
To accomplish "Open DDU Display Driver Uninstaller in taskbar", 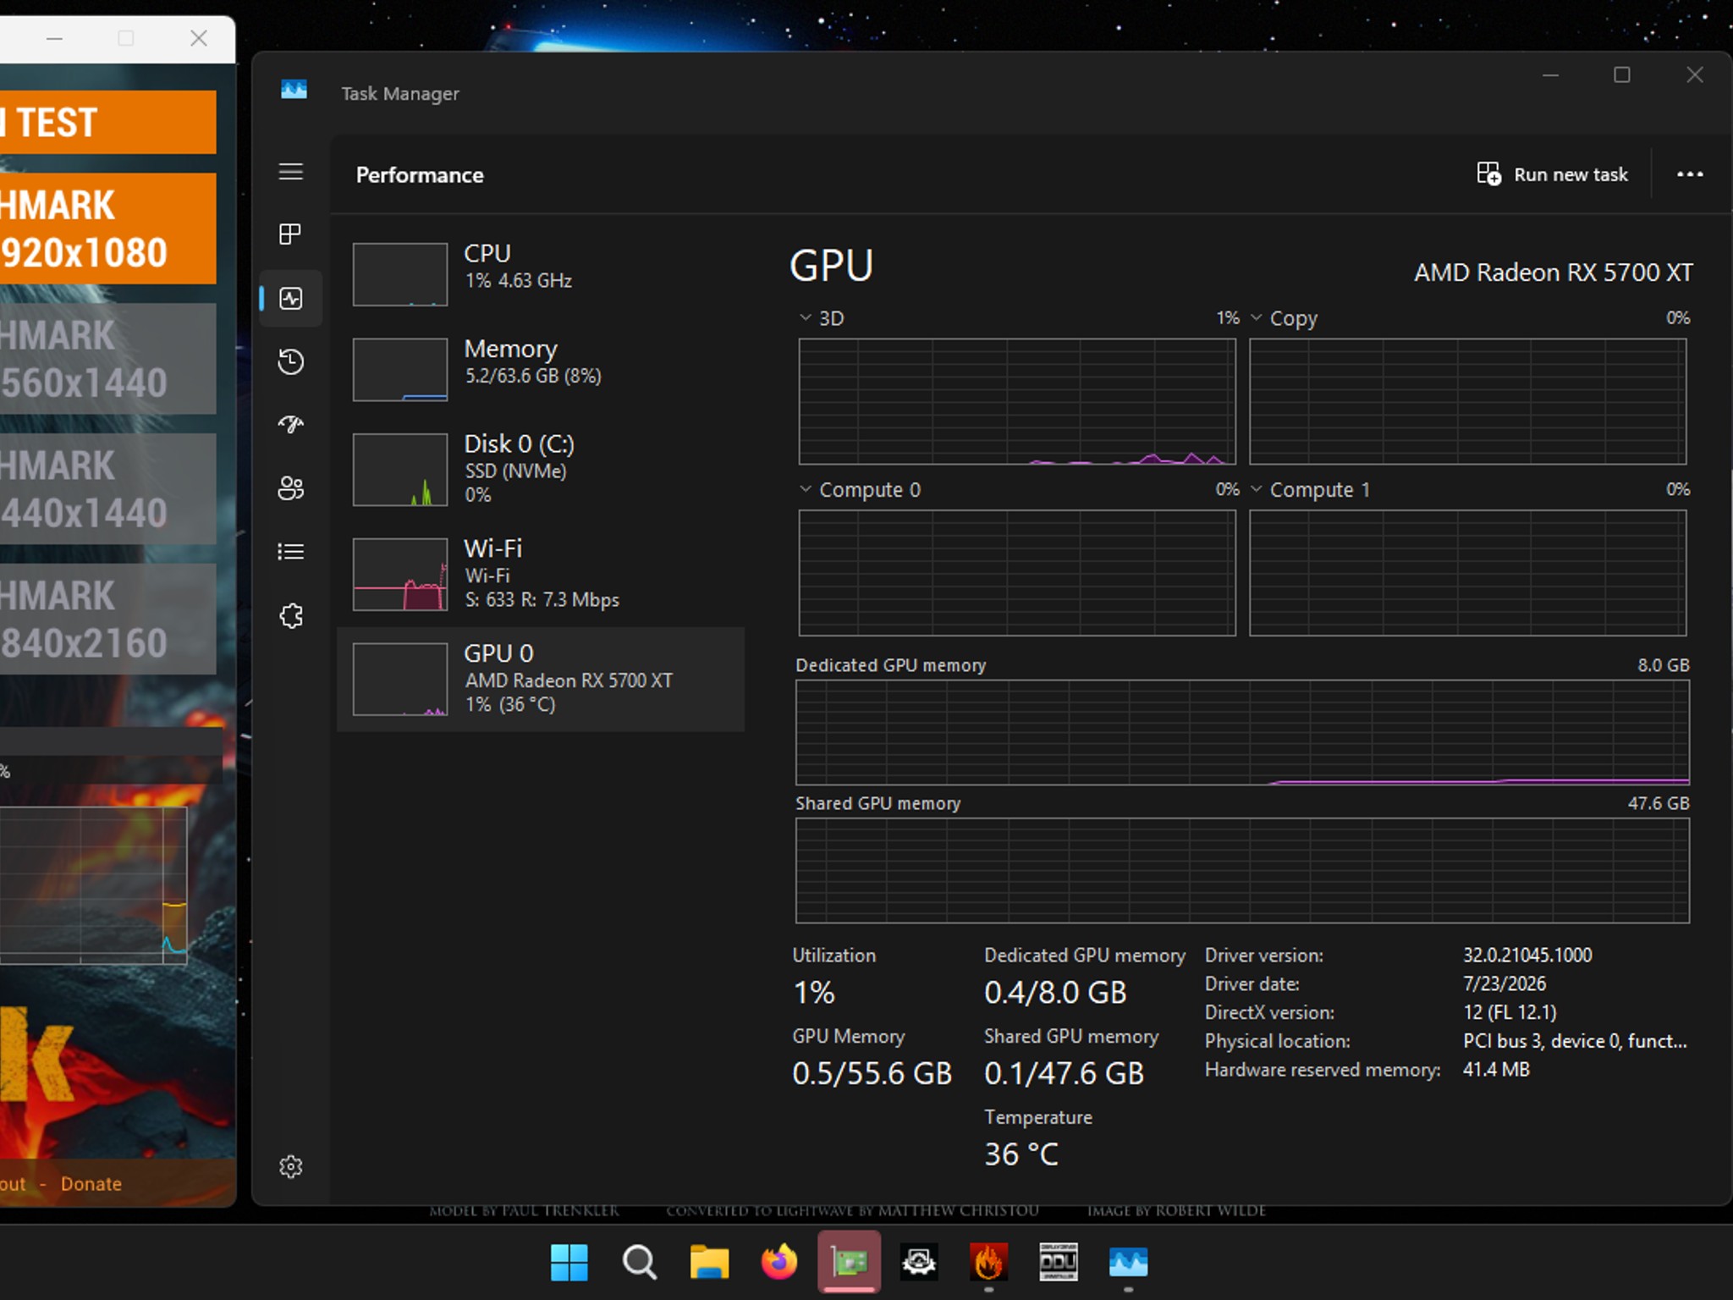I will click(1059, 1263).
